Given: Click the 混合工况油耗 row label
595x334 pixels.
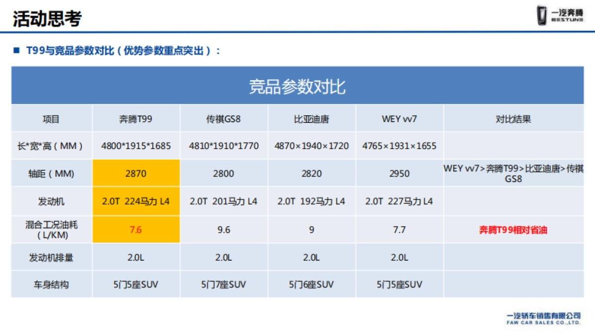Looking at the screenshot, I should (52, 230).
